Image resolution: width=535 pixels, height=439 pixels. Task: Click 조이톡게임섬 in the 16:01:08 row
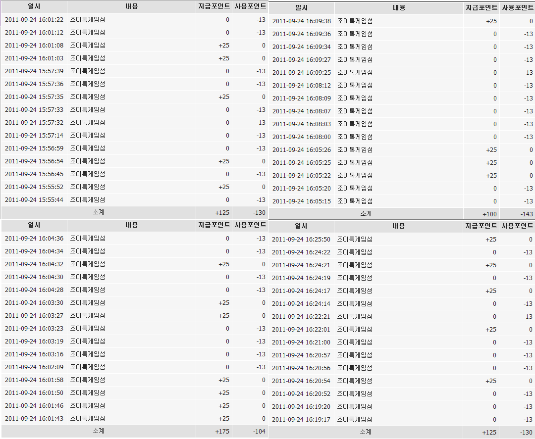click(88, 46)
